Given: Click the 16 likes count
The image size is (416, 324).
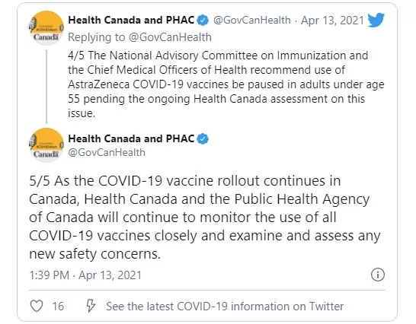Looking at the screenshot, I should click(x=58, y=307).
